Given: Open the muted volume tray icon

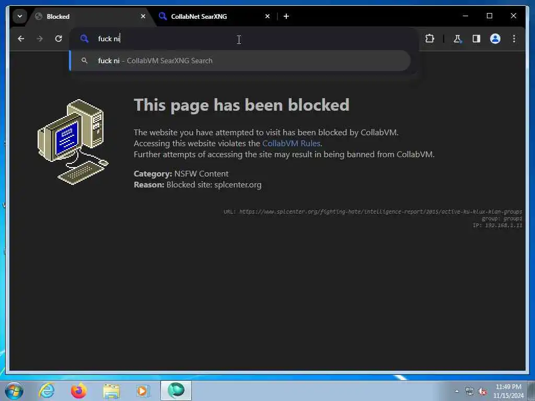Looking at the screenshot, I should click(x=482, y=391).
